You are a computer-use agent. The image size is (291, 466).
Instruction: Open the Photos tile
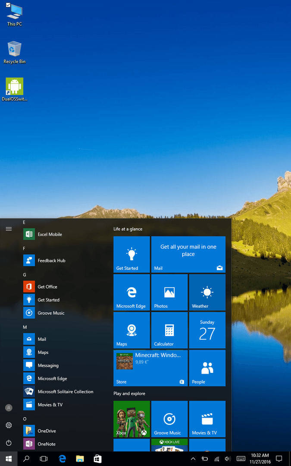click(169, 292)
